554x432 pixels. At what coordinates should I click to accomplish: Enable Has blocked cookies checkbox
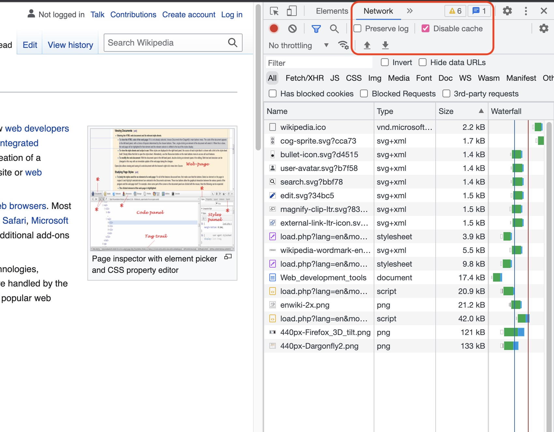273,94
